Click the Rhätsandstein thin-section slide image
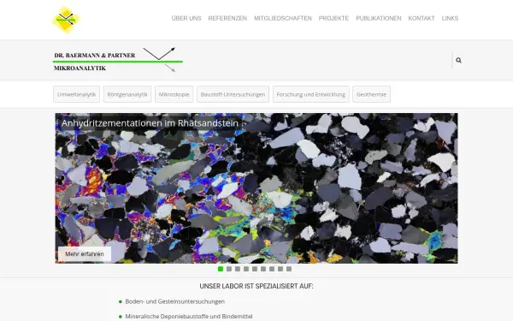Viewport: 513px width, 321px height. pos(256,188)
